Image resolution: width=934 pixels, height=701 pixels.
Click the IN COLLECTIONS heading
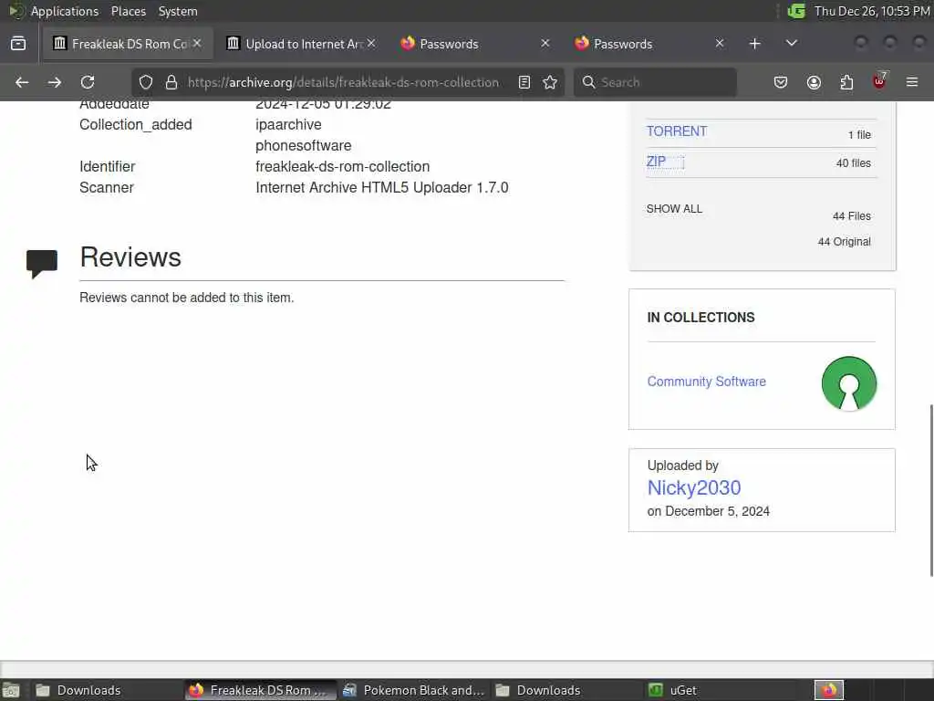point(700,317)
